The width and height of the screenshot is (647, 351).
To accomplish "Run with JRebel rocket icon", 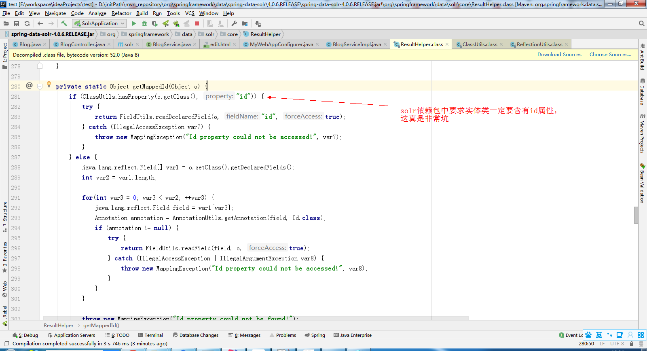I will (165, 23).
